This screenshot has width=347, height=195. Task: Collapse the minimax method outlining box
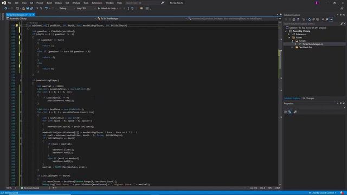pos(21,25)
